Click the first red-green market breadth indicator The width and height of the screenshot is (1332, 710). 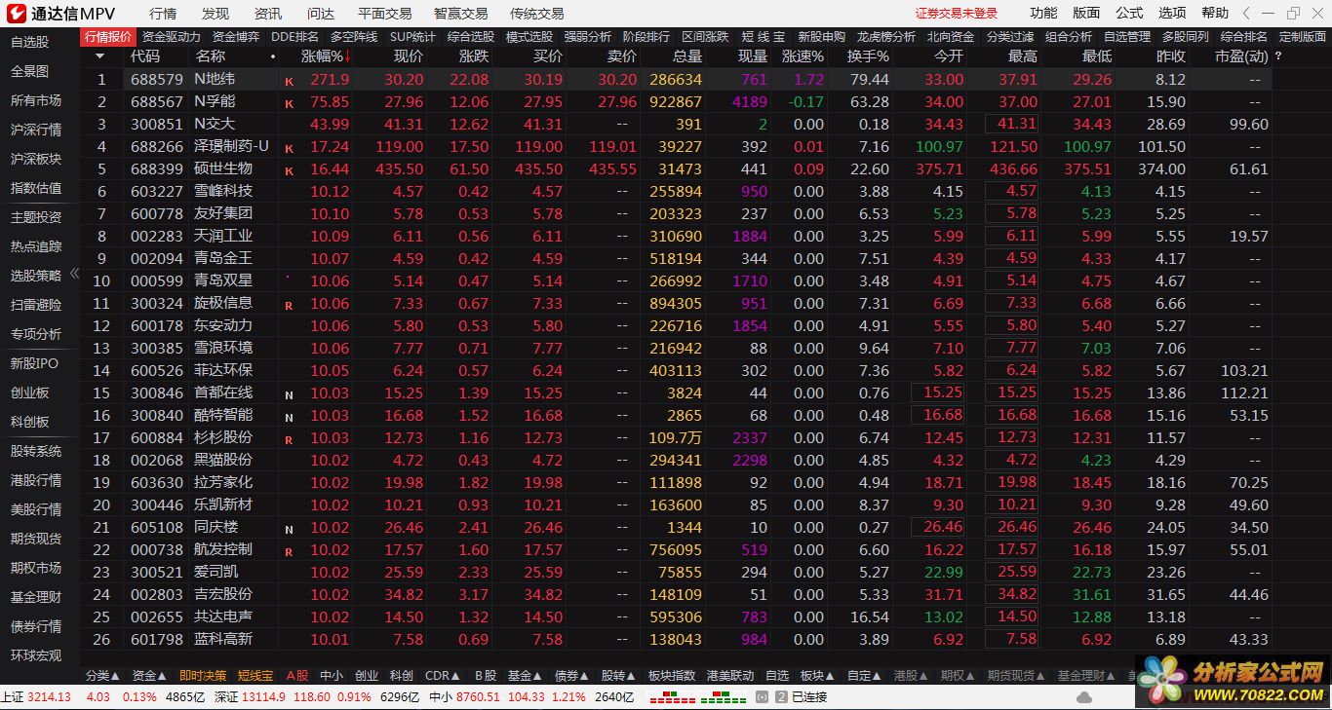(x=674, y=697)
